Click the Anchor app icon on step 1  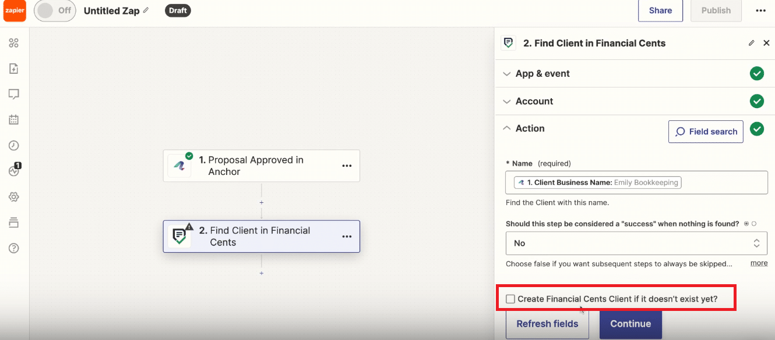point(180,166)
